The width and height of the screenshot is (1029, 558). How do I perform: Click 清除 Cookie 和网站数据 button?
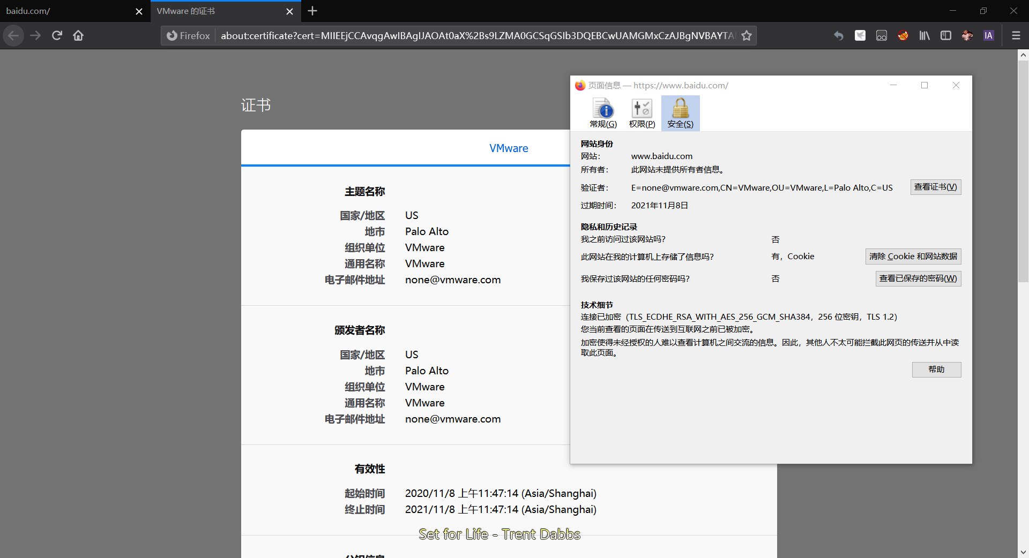[913, 257]
